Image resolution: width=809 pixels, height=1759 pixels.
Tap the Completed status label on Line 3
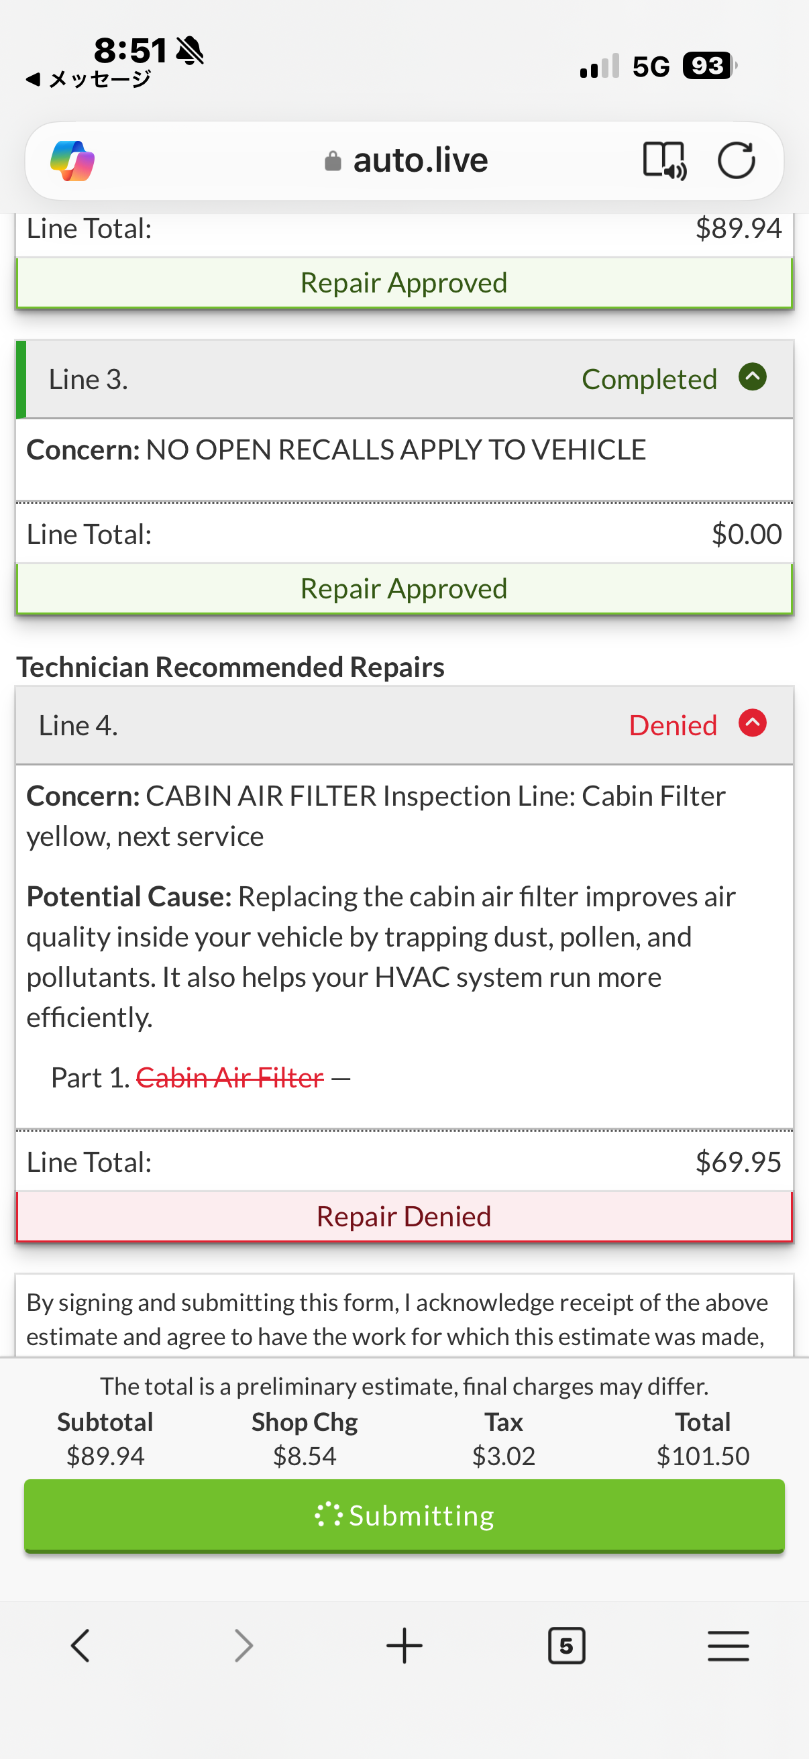pos(649,380)
